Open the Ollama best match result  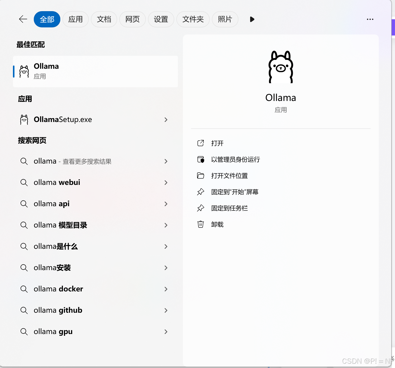[95, 71]
